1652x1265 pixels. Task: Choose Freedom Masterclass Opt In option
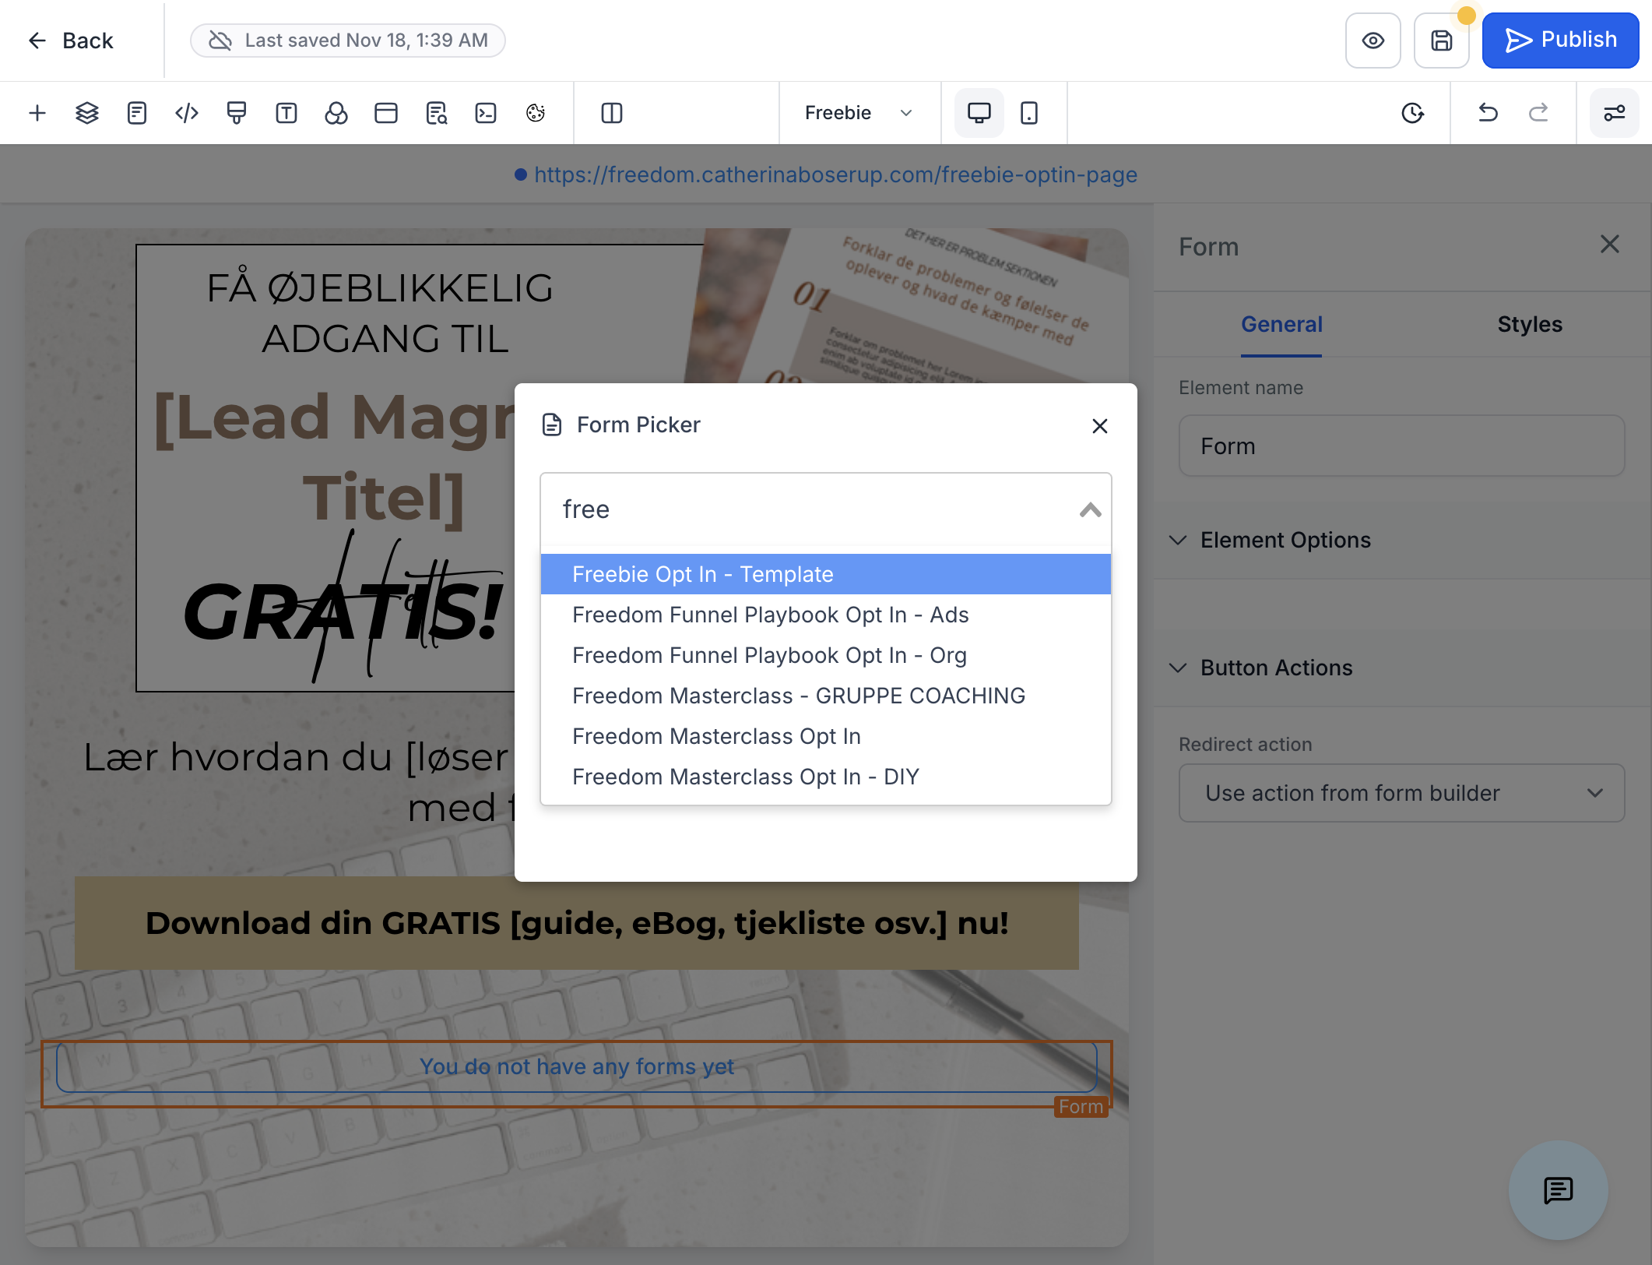825,736
